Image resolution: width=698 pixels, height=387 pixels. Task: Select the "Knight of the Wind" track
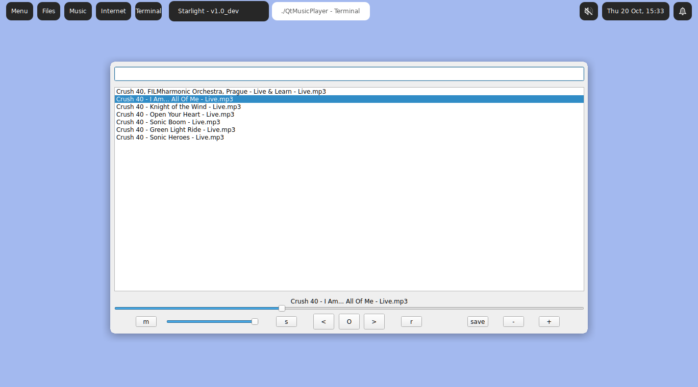[x=178, y=106]
